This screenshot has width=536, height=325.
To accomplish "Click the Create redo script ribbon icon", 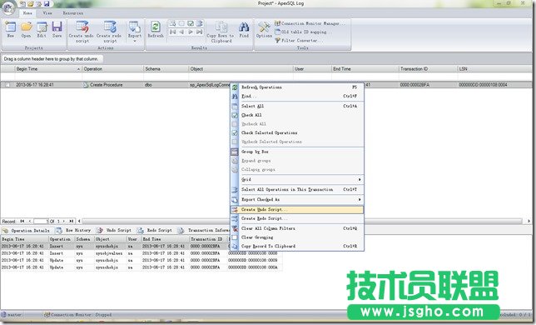I will tap(109, 32).
